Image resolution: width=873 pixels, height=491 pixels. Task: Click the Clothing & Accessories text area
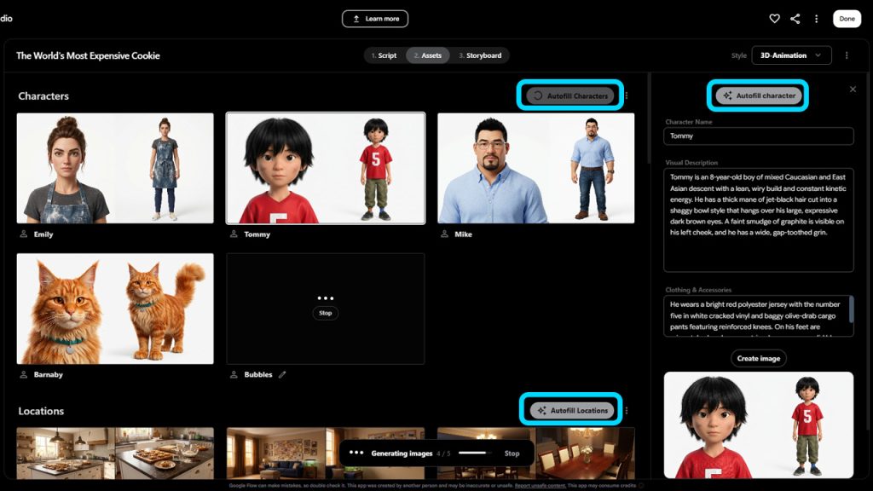(758, 315)
